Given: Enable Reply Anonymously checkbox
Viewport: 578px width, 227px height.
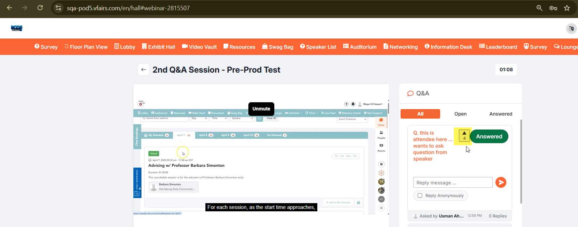Looking at the screenshot, I should 420,196.
